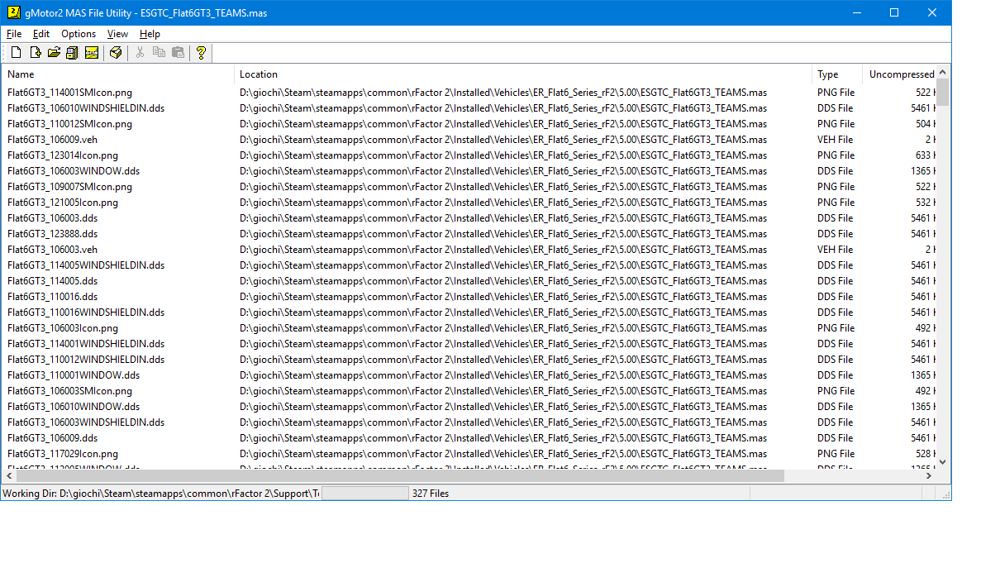Click the add-file page icon with plus
The height and width of the screenshot is (563, 1000).
(x=36, y=53)
